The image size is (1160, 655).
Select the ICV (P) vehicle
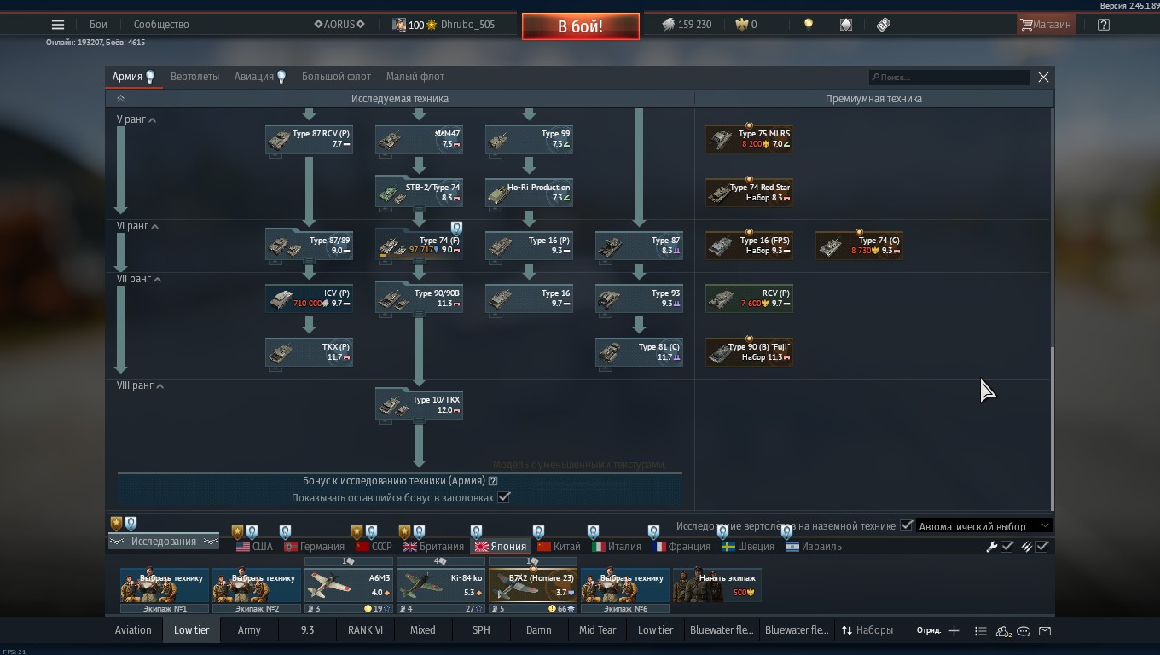(309, 299)
